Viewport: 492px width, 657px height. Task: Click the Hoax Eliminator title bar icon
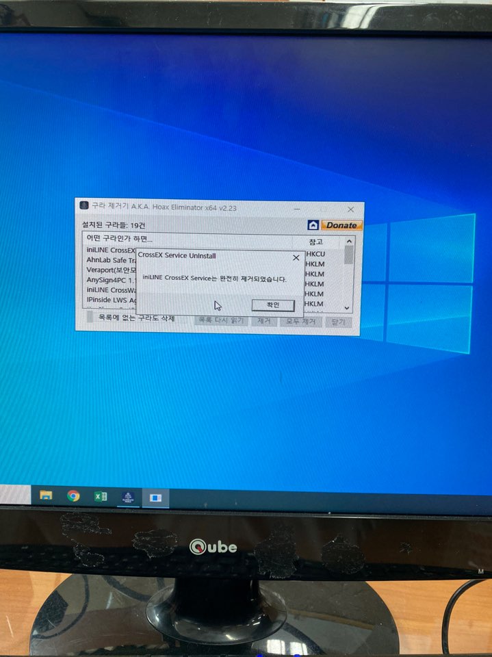tap(83, 205)
